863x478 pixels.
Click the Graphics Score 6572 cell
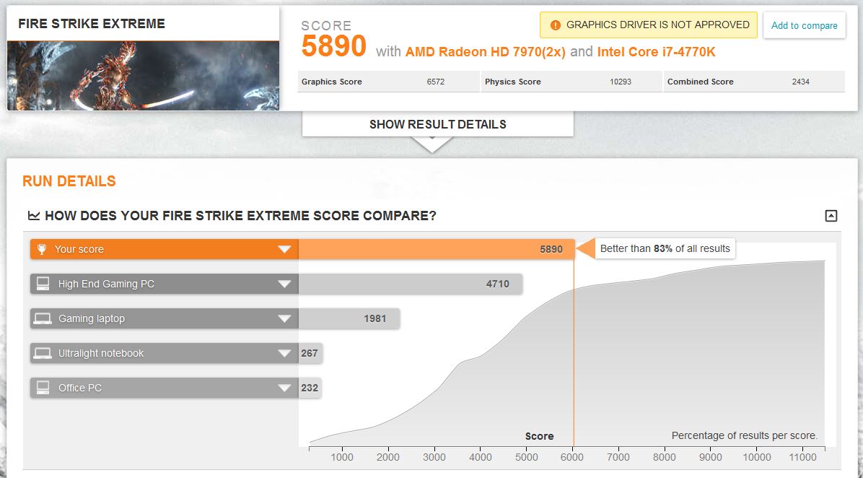point(389,82)
